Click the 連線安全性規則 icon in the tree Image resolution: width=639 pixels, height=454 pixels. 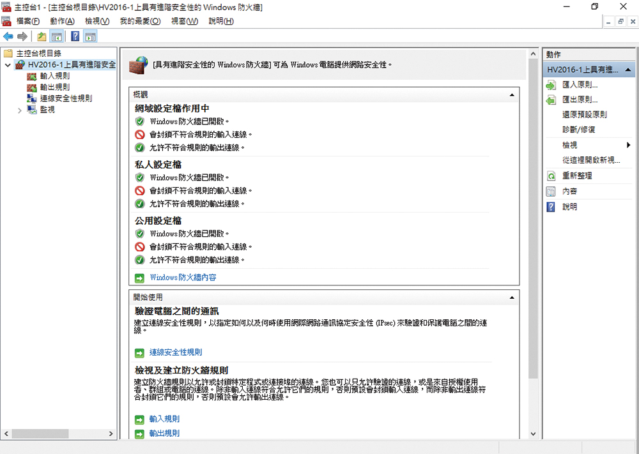coord(32,98)
